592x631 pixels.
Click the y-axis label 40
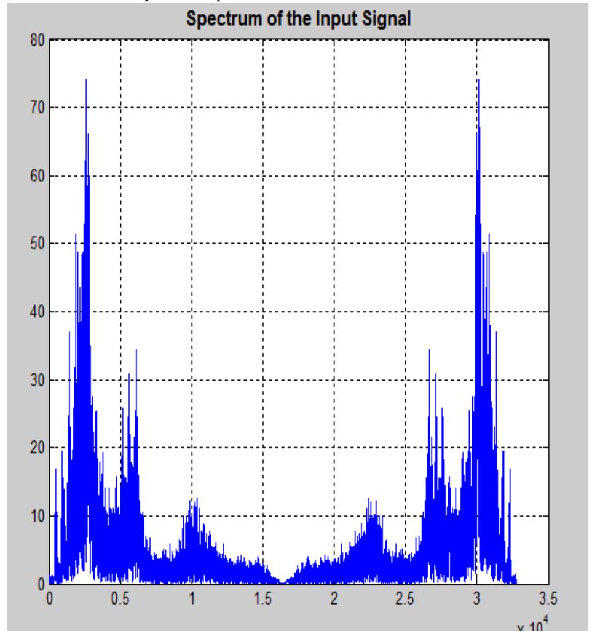tap(37, 311)
